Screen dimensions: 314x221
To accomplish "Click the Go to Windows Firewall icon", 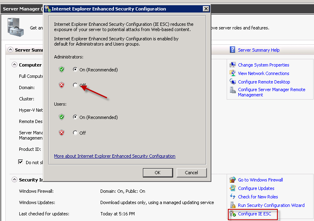I will tap(233, 180).
